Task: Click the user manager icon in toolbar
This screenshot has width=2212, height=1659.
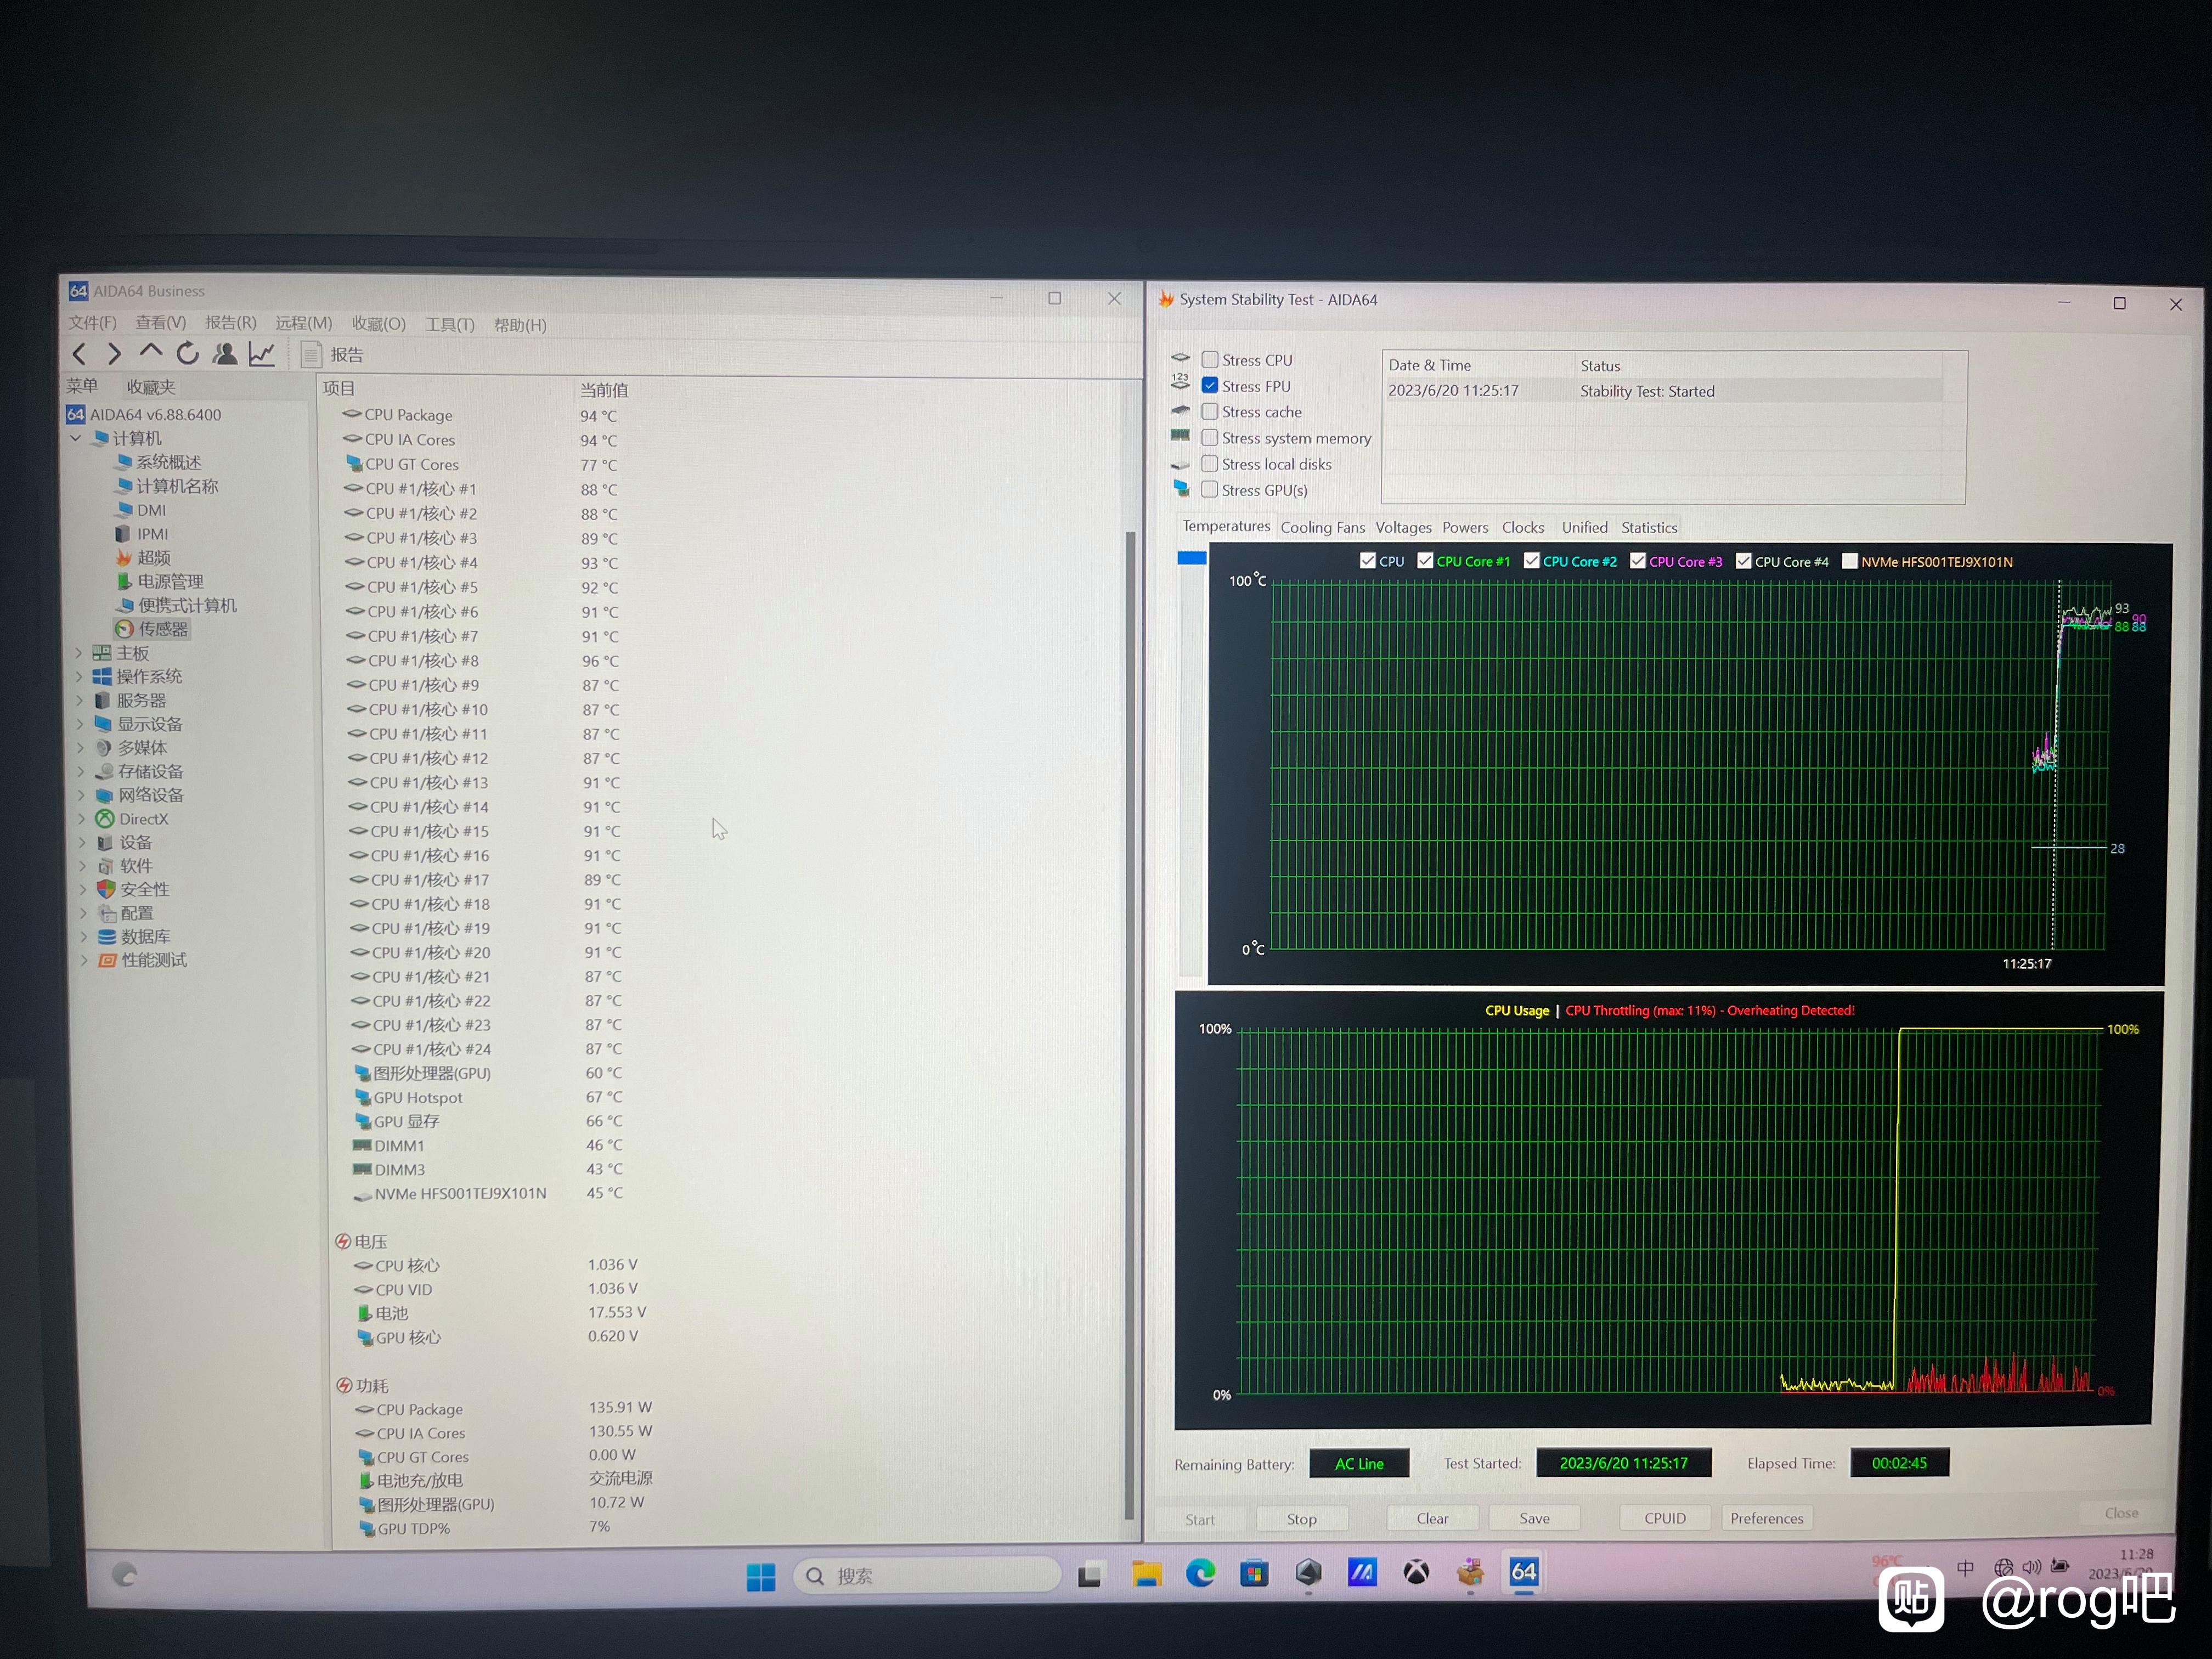Action: 225,353
